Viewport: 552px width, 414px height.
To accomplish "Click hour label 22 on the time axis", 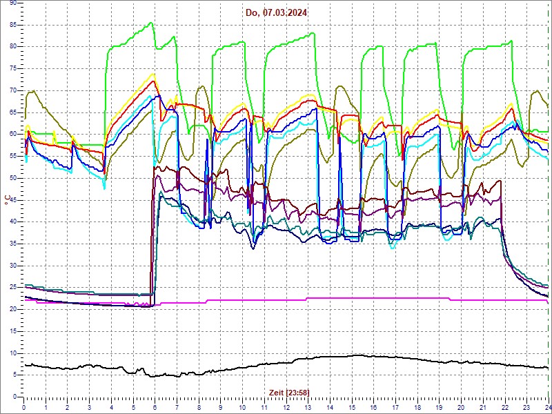I will click(505, 407).
